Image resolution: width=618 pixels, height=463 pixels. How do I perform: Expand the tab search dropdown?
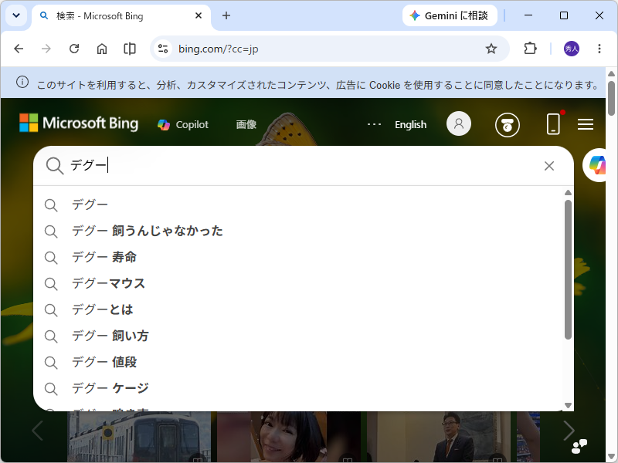16,15
